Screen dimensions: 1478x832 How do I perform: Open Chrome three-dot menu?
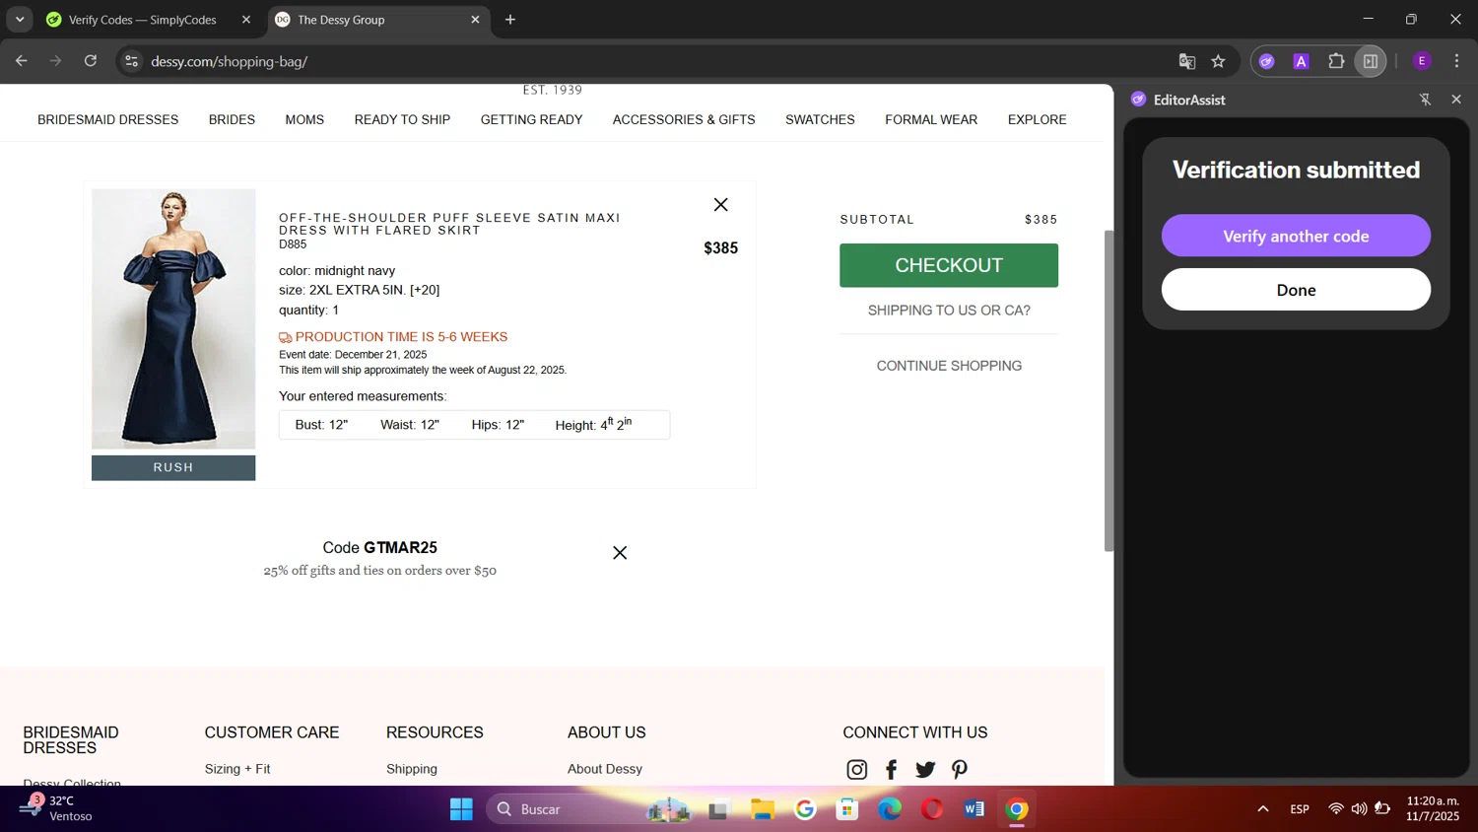[1456, 61]
